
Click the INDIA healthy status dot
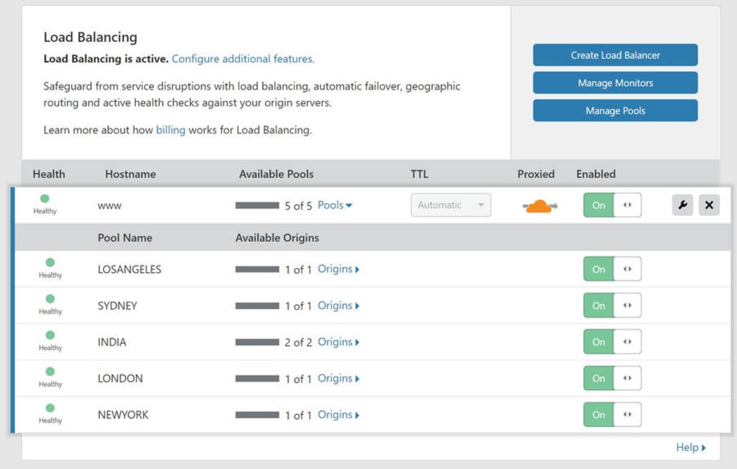50,335
